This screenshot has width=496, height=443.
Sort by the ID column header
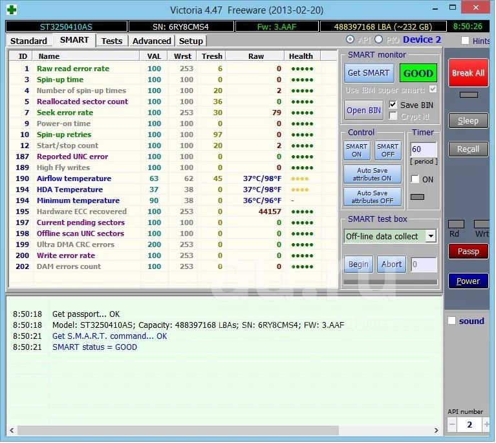(21, 56)
